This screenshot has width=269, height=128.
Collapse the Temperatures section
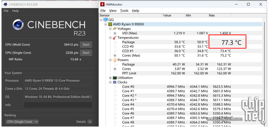pos(110,38)
